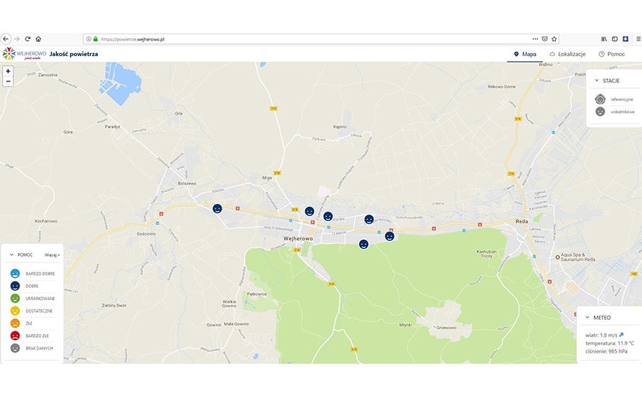Toggle wskaźnikowe stations filter
The width and height of the screenshot is (642, 396).
click(x=600, y=111)
